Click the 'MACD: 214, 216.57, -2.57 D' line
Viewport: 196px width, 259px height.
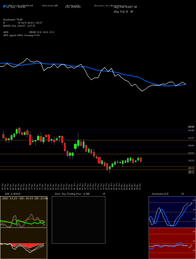click(x=19, y=26)
